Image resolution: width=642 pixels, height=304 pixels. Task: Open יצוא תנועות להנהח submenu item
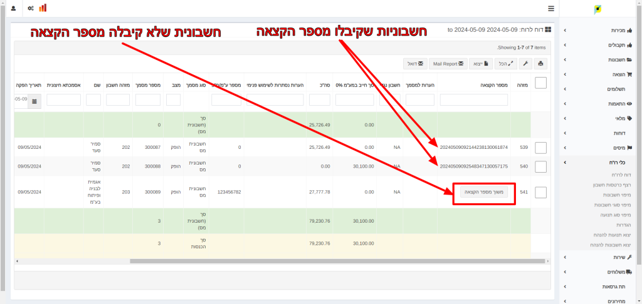coord(613,235)
